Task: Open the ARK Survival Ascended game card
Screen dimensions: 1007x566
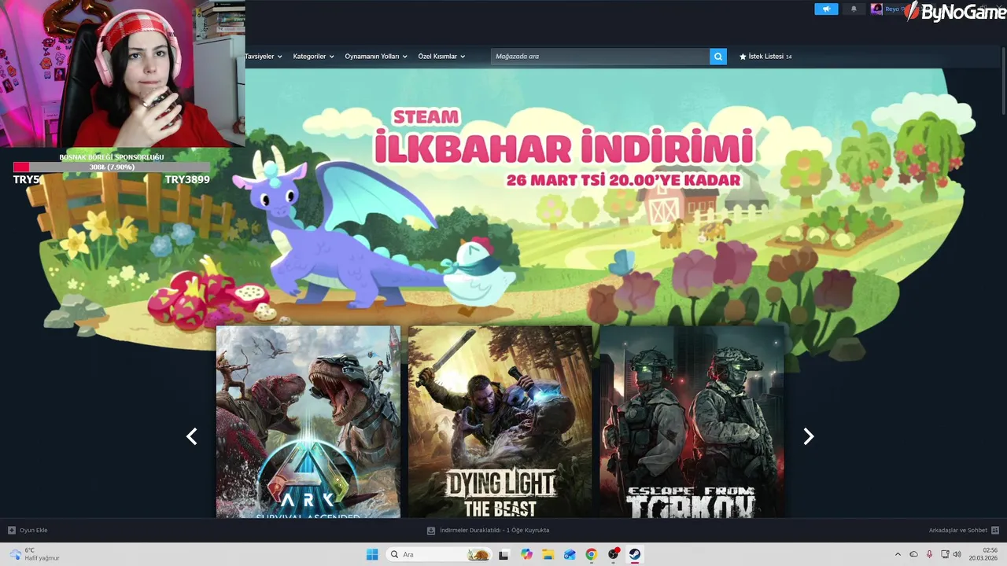Action: click(x=308, y=422)
